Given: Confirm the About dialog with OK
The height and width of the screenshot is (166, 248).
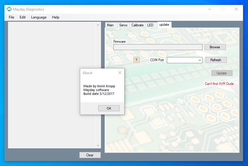Looking at the screenshot, I should point(109,108).
